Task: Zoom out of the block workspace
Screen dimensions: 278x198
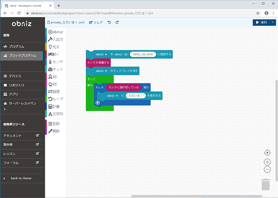Action: [x=267, y=169]
